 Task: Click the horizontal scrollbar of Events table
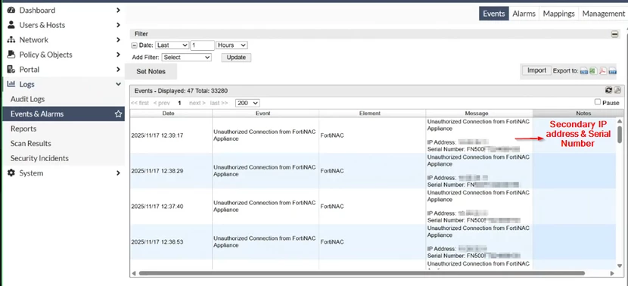362,273
